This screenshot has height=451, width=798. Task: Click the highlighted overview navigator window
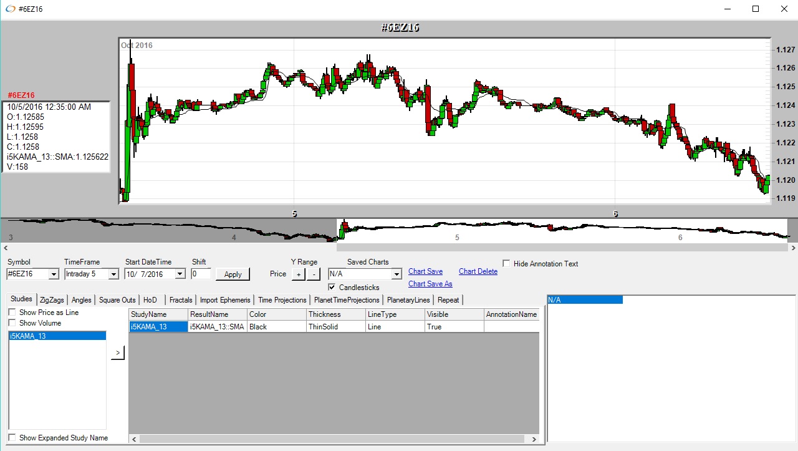tap(561, 230)
